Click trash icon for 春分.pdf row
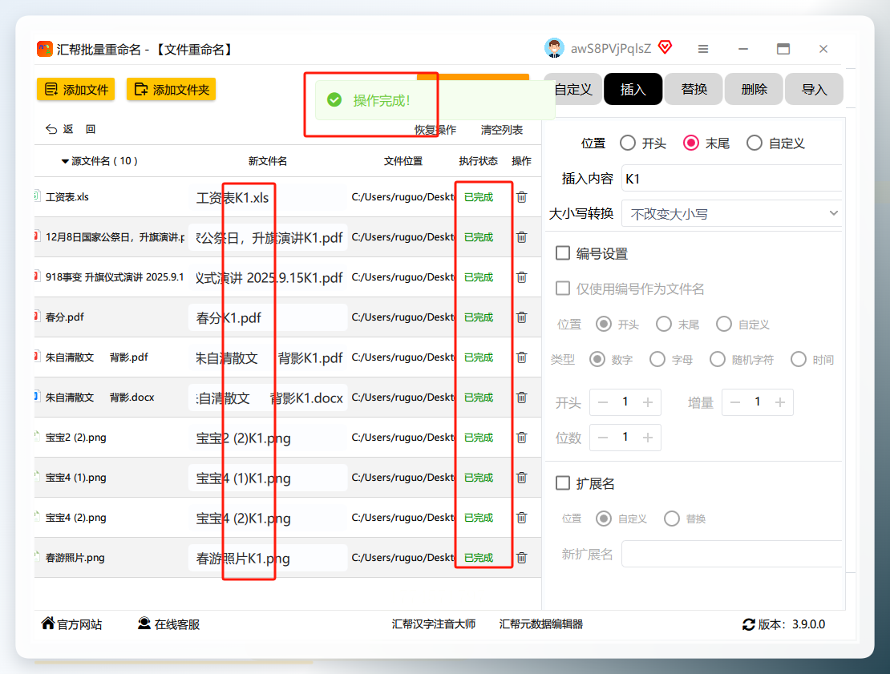The image size is (890, 674). pyautogui.click(x=522, y=317)
